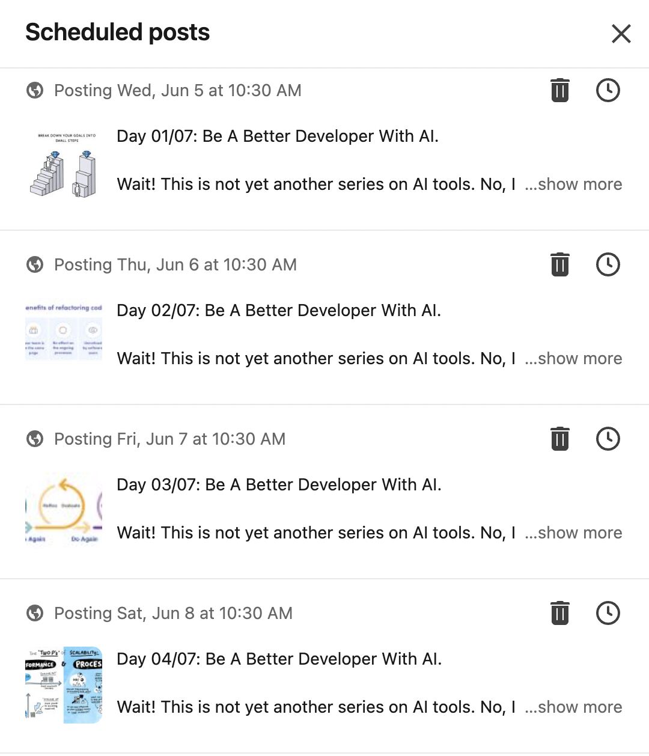
Task: Delete the Sat, Jun 8 scheduled post
Action: click(x=559, y=614)
